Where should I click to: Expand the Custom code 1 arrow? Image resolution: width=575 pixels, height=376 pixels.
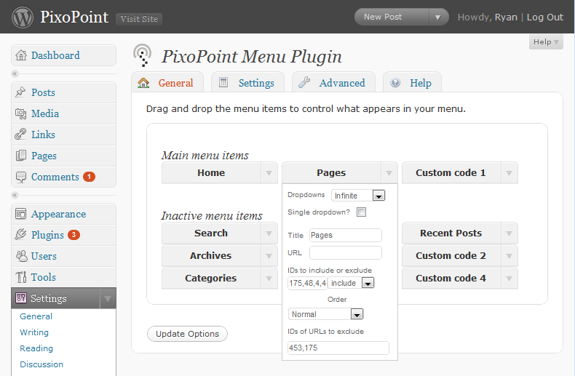tap(509, 173)
